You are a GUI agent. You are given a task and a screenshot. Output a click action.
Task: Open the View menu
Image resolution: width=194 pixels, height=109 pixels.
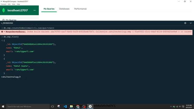tap(14, 4)
